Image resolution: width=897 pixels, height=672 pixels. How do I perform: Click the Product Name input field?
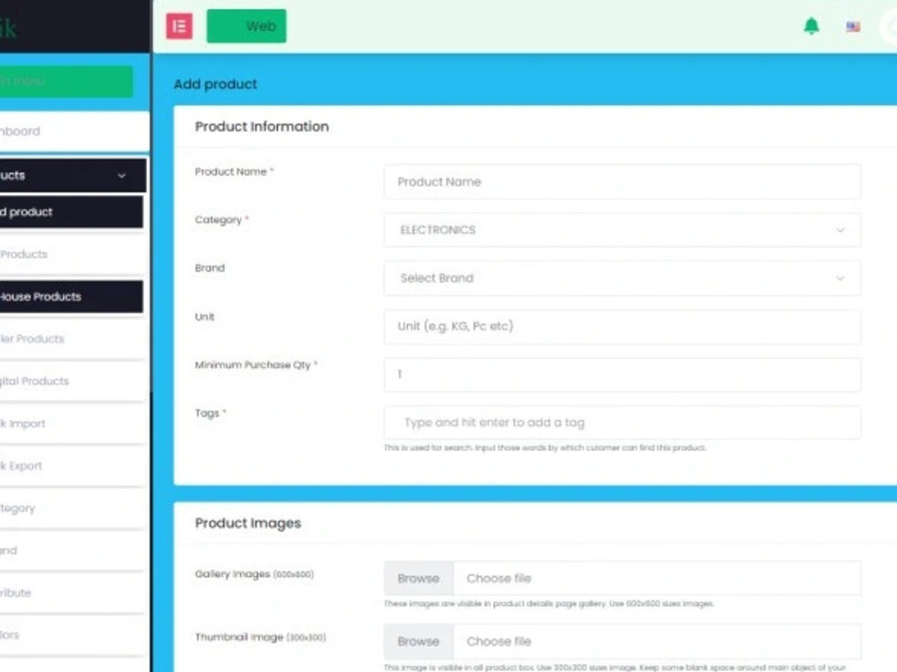622,181
